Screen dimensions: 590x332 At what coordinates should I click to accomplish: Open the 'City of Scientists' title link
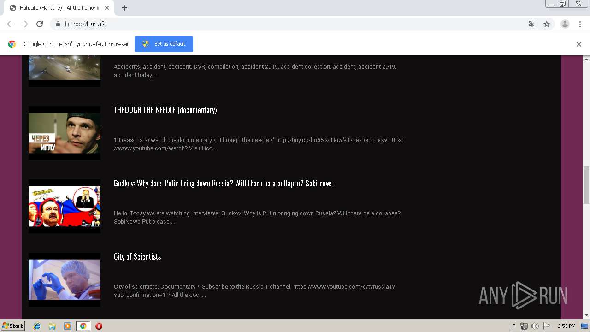pos(137,256)
